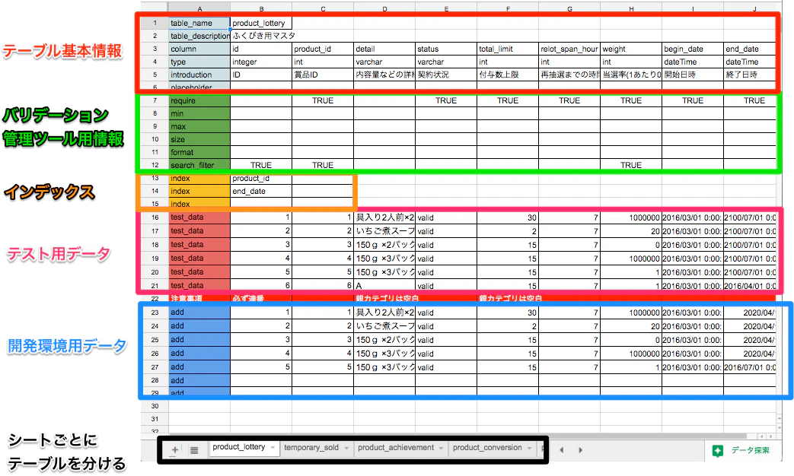Click the horizontal scrollbar of the sheet
Image resolution: width=794 pixels, height=476 pixels.
click(458, 436)
